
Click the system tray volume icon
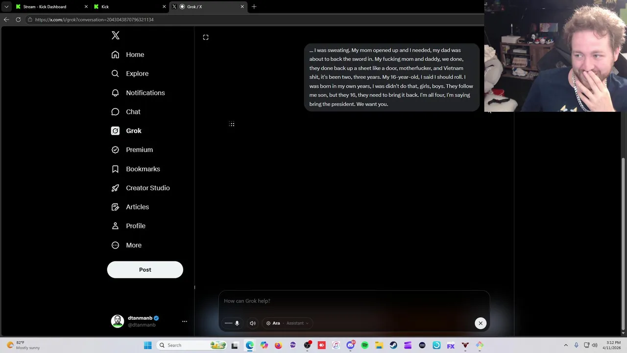tap(595, 345)
